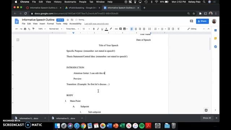231x130 pixels.
Task: Reload the page in Chrome
Action: 26,14
